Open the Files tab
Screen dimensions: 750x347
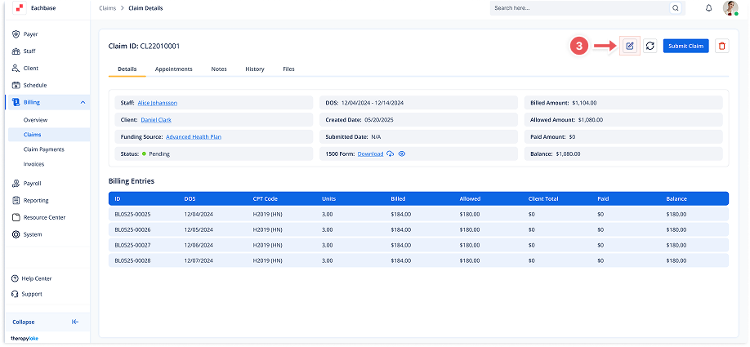point(288,69)
